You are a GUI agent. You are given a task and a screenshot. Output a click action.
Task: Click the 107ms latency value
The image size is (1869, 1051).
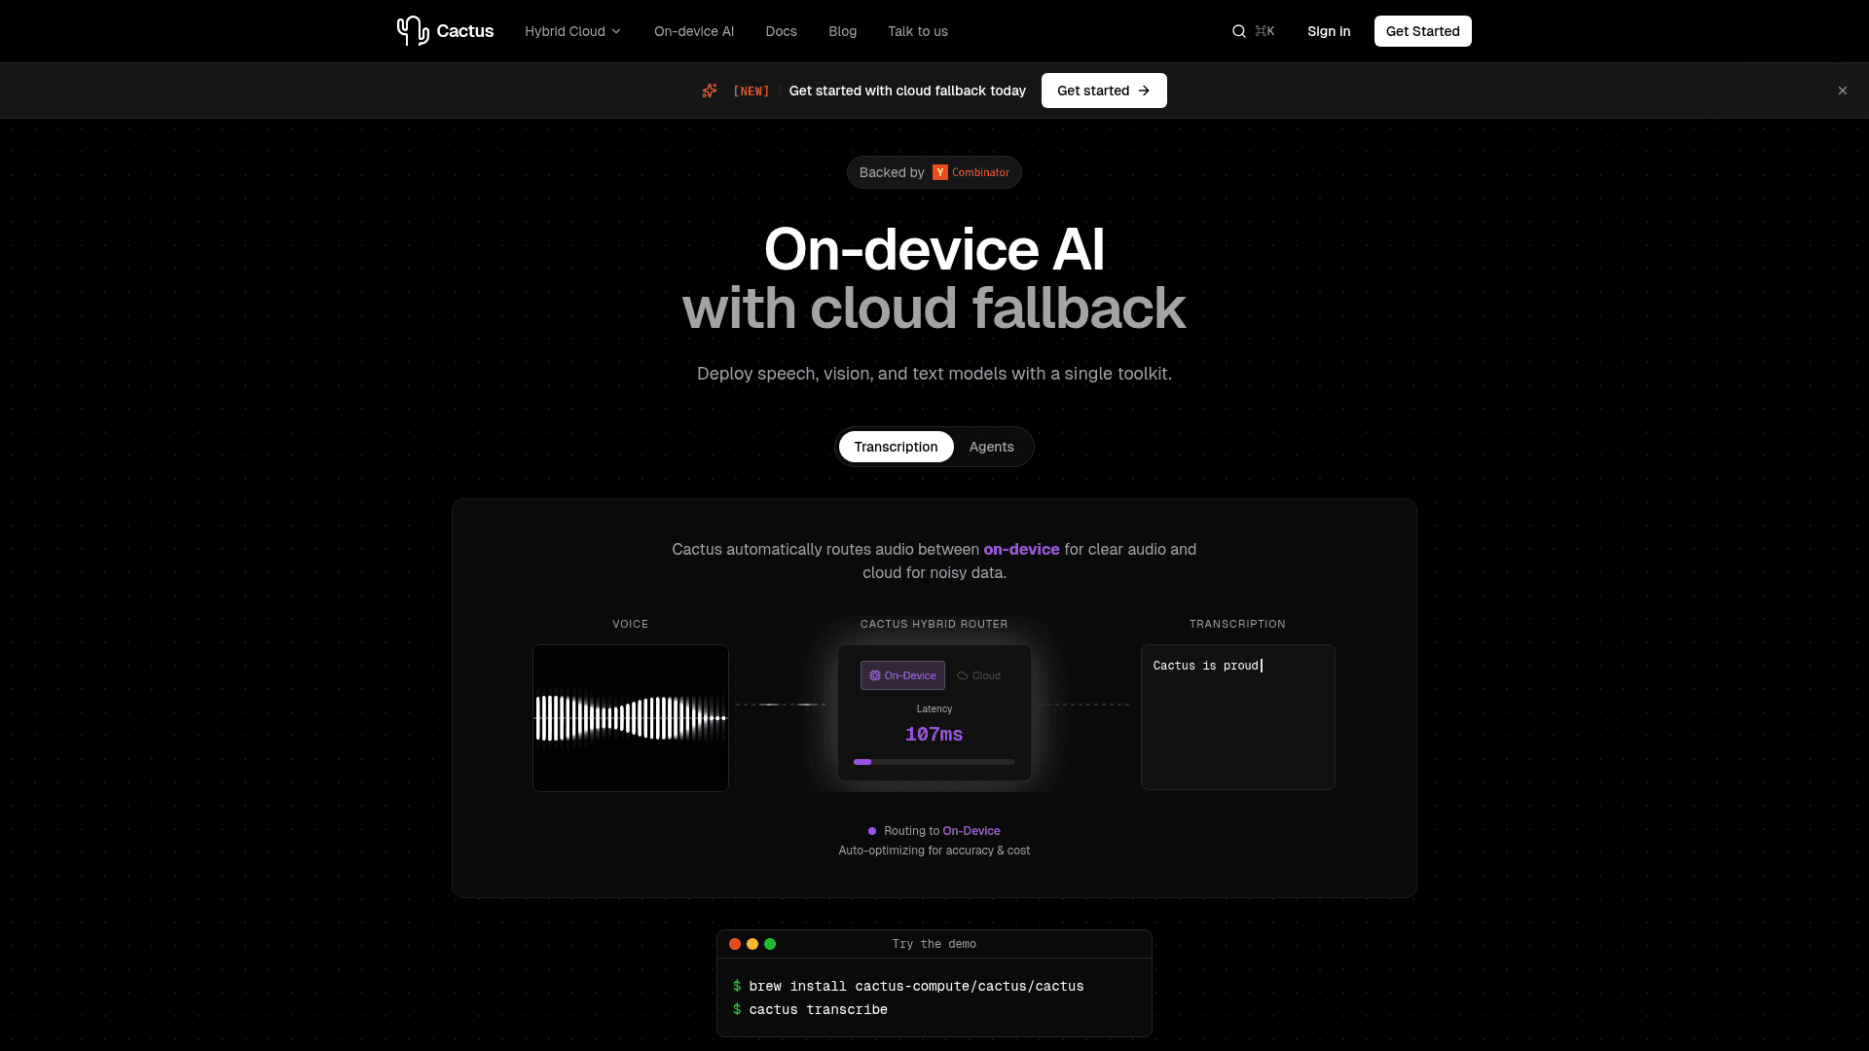[934, 735]
